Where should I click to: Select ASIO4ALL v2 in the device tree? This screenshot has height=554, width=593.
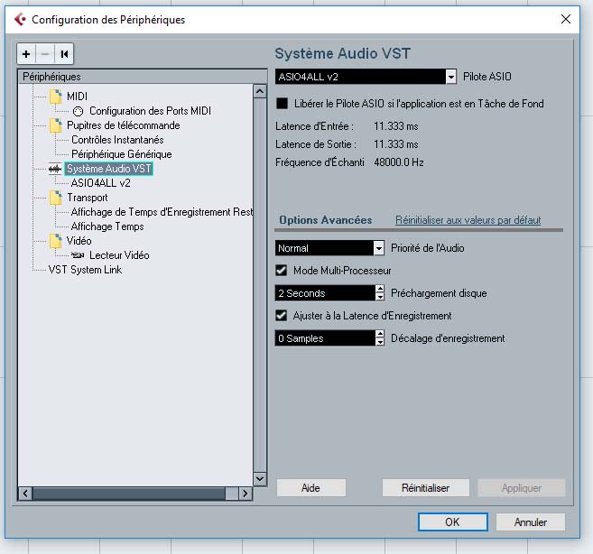[101, 183]
